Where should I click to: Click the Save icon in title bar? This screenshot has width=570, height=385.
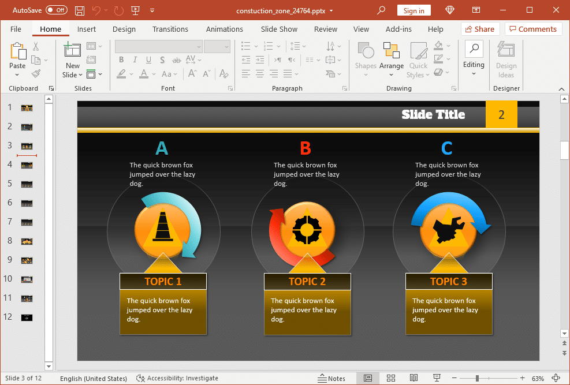pos(80,10)
